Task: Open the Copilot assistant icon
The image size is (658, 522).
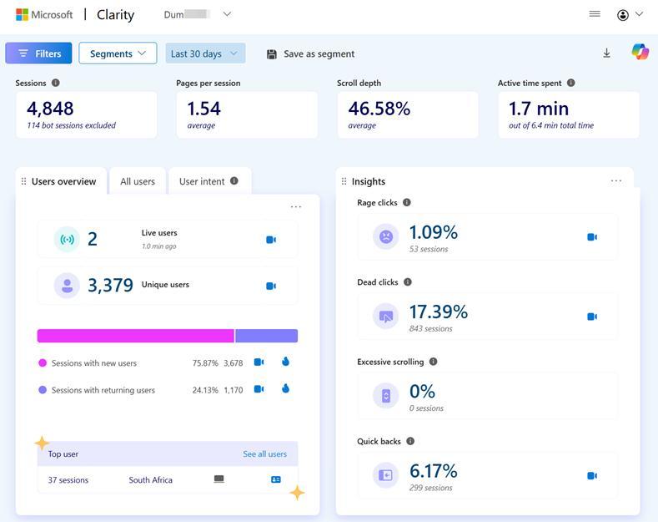Action: (x=640, y=52)
